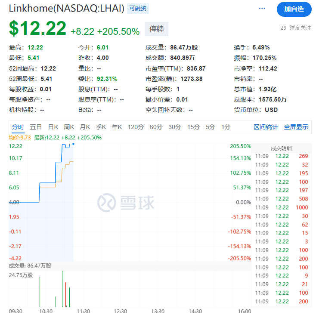Click the 停牌 suspended status badge
Image resolution: width=316 pixels, height=321 pixels.
156,29
